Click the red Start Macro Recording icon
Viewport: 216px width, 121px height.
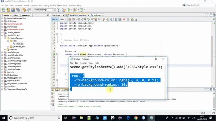[x=124, y=19]
